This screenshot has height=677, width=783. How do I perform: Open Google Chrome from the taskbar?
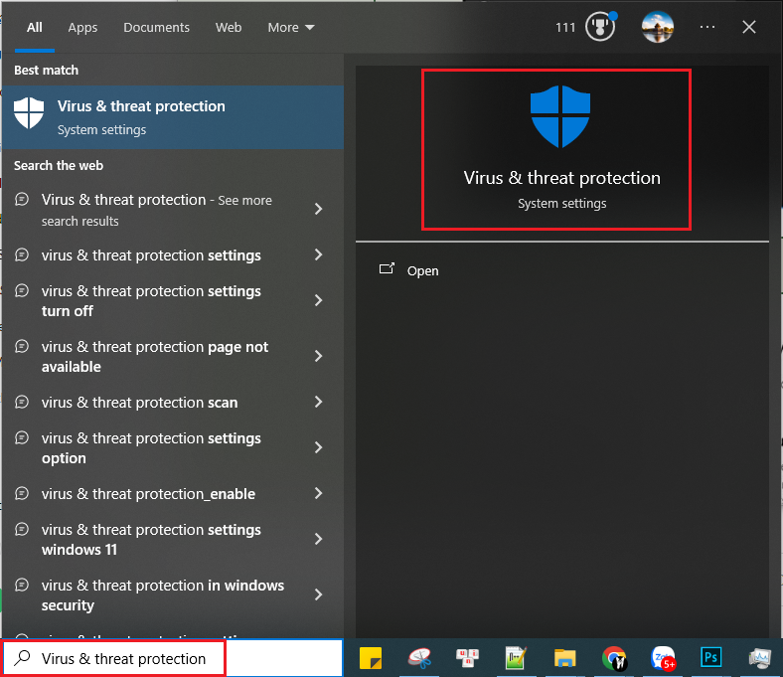[x=614, y=658]
